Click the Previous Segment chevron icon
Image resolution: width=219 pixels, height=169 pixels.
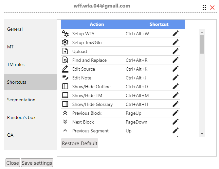65,130
